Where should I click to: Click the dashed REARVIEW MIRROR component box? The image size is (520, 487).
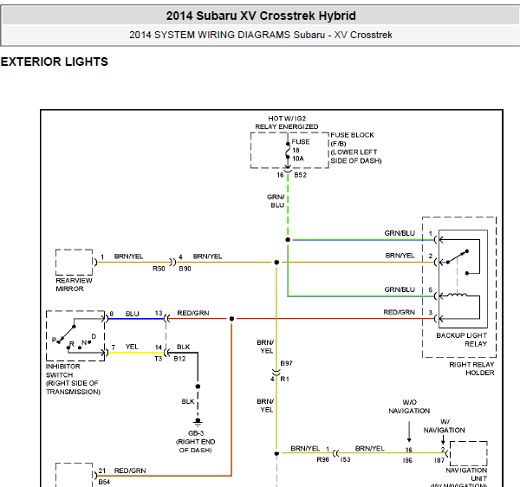pos(74,262)
